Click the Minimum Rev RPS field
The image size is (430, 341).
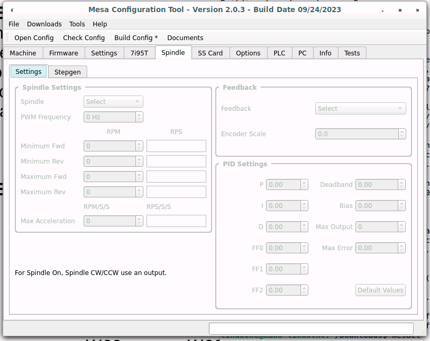pyautogui.click(x=176, y=162)
